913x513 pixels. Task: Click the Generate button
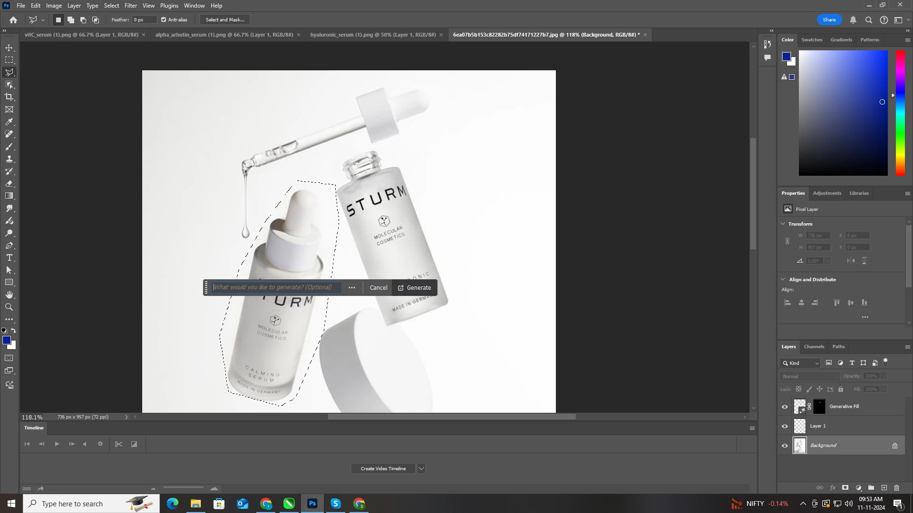pyautogui.click(x=414, y=288)
